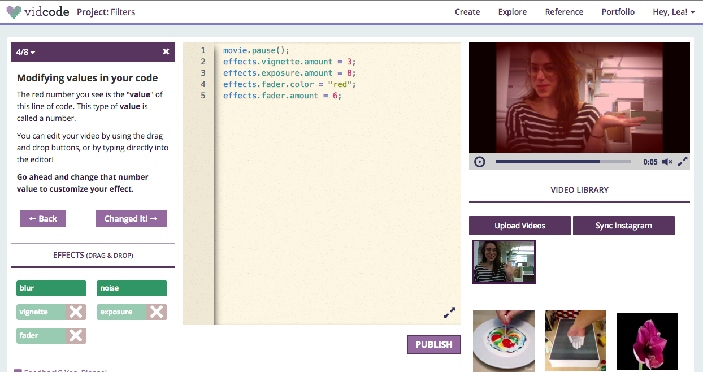This screenshot has width=703, height=372.
Task: Make the video player fullscreen
Action: (683, 162)
